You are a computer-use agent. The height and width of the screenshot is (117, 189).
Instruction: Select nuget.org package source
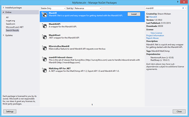coord(10,21)
